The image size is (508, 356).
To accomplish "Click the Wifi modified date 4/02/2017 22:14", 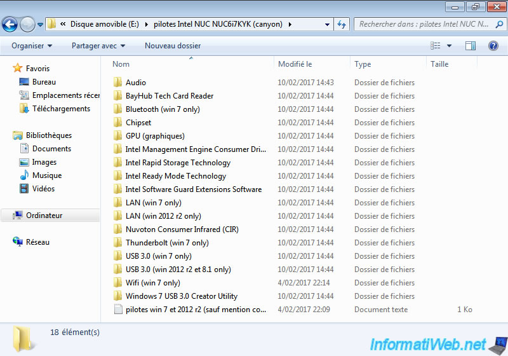I will tap(304, 283).
